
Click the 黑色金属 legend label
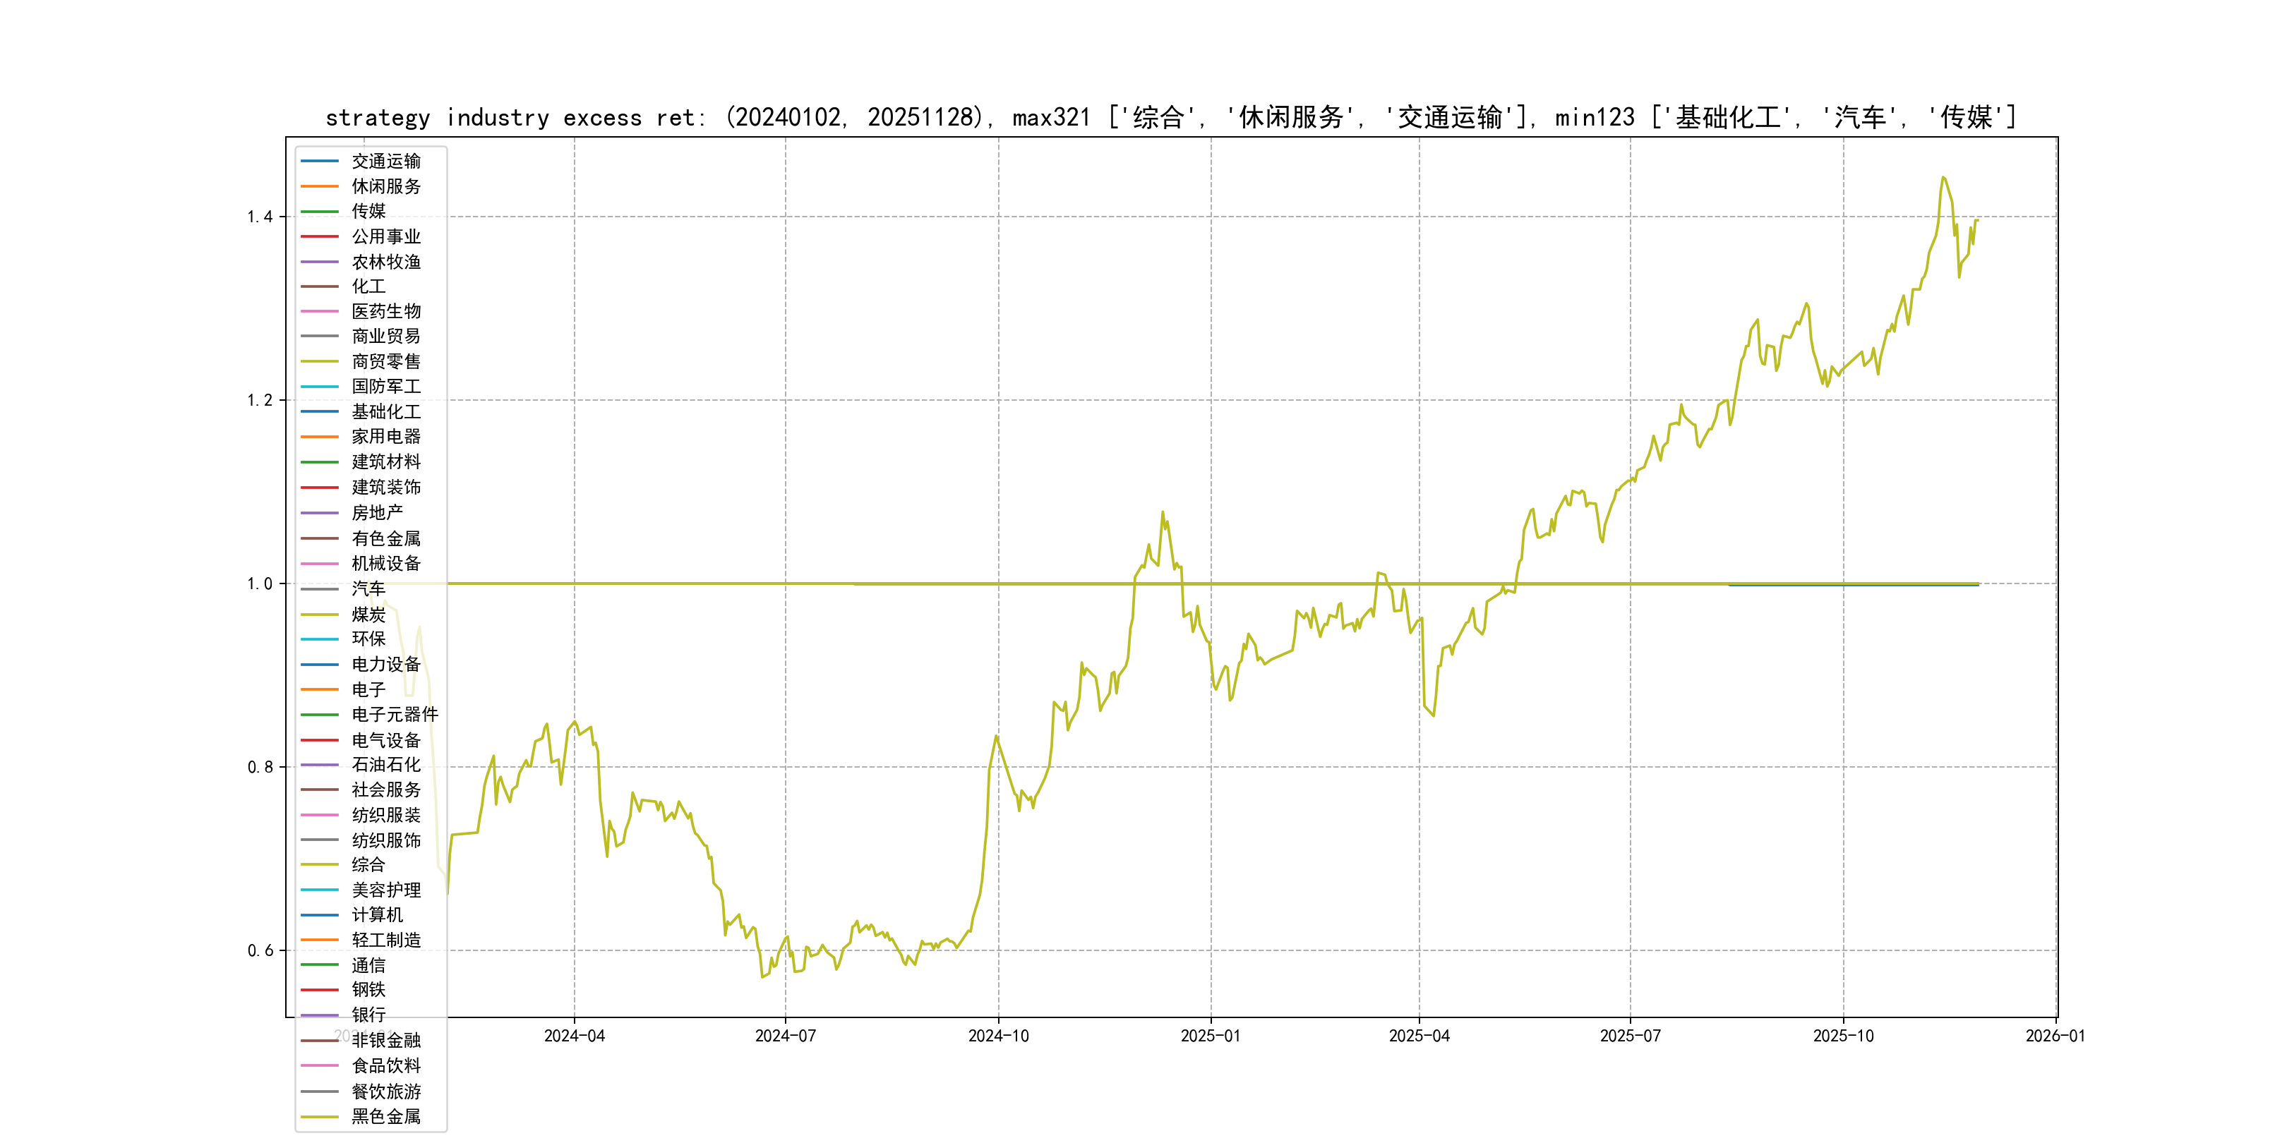385,1116
